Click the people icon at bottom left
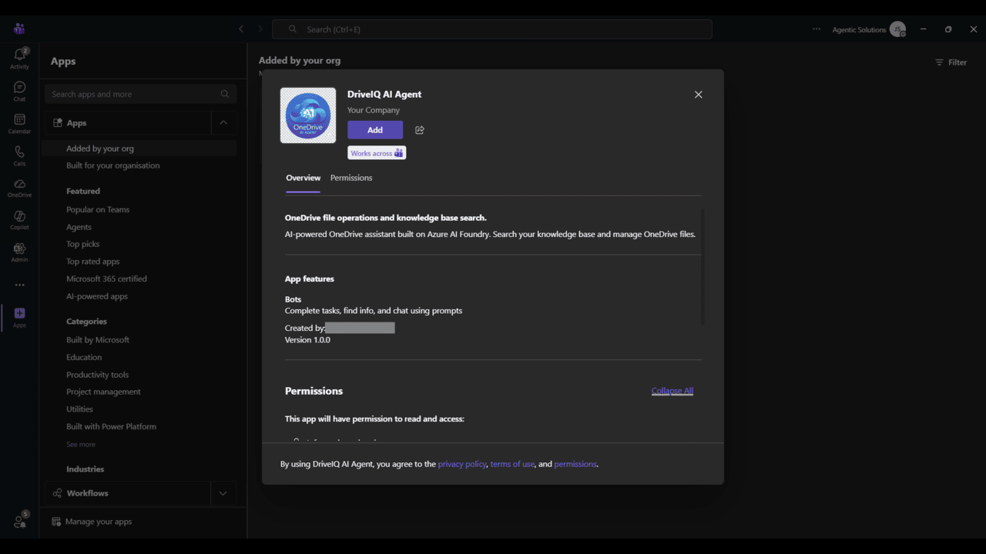The image size is (986, 554). click(x=19, y=521)
